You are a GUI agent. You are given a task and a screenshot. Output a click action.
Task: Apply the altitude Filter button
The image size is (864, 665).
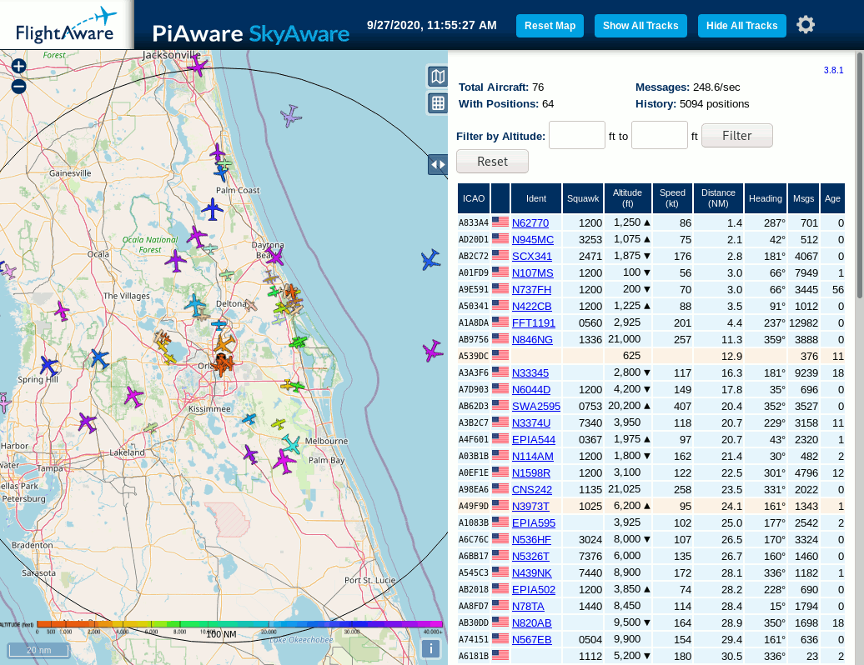(x=736, y=136)
